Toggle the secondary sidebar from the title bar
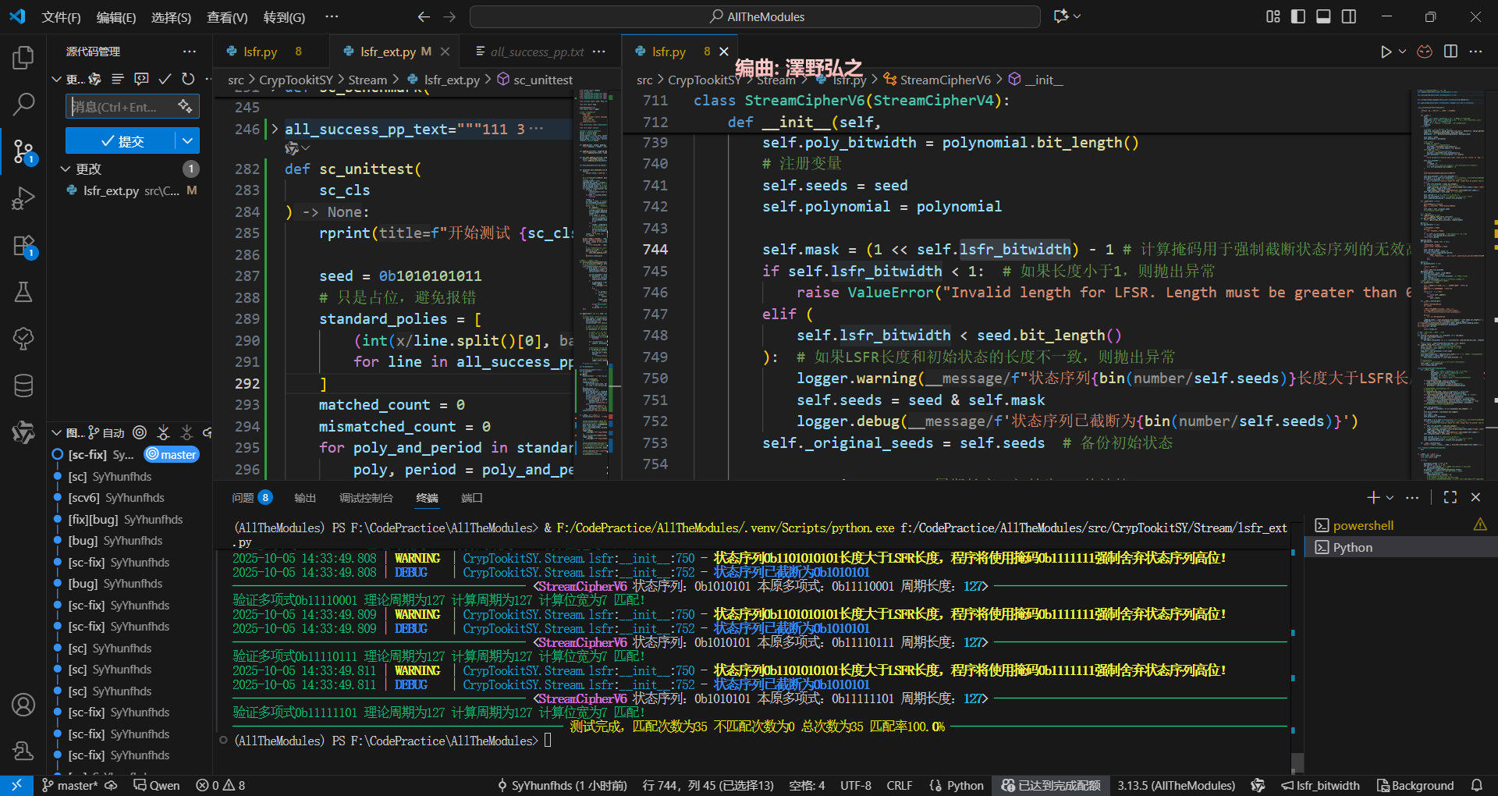The height and width of the screenshot is (796, 1498). point(1349,16)
